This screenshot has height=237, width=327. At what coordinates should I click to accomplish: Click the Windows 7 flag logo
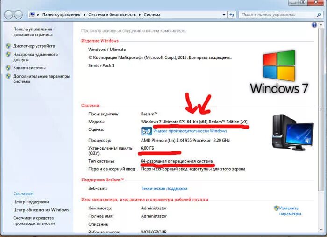279,66
